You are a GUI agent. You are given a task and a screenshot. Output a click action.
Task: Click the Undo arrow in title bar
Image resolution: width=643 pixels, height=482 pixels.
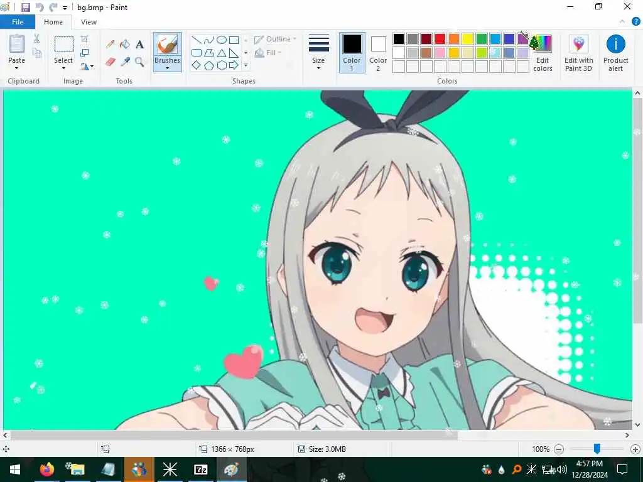40,8
